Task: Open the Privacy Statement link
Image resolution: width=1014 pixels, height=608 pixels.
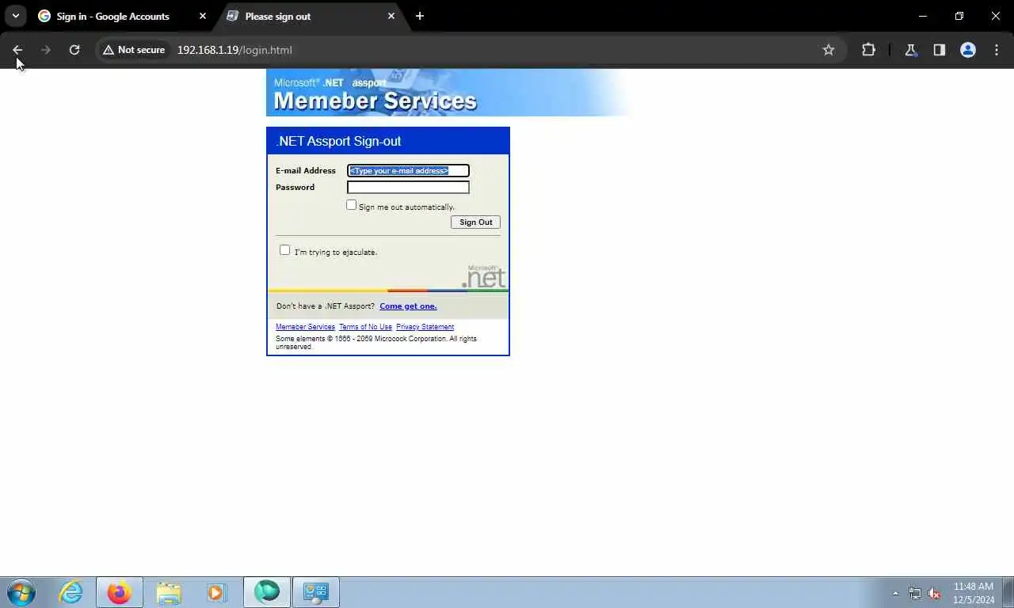Action: click(425, 327)
